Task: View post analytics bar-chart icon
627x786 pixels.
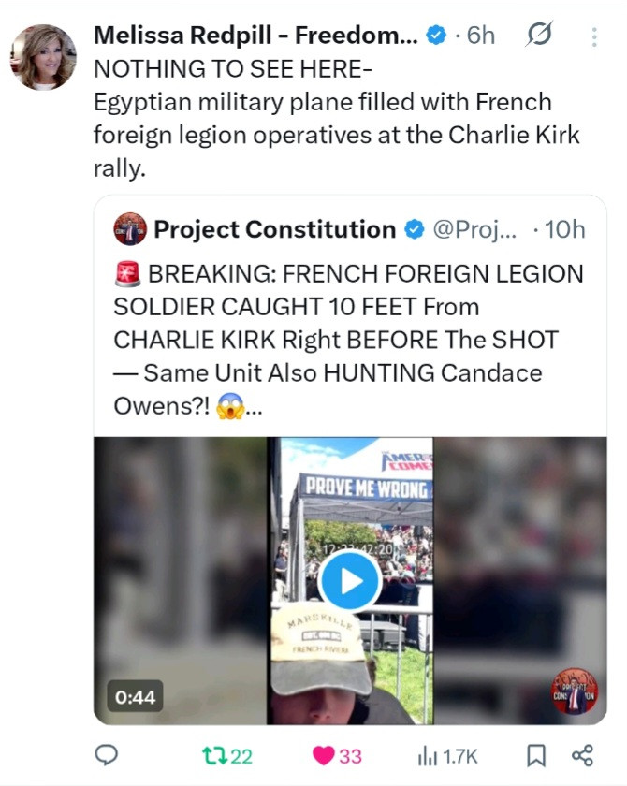Action: (426, 755)
